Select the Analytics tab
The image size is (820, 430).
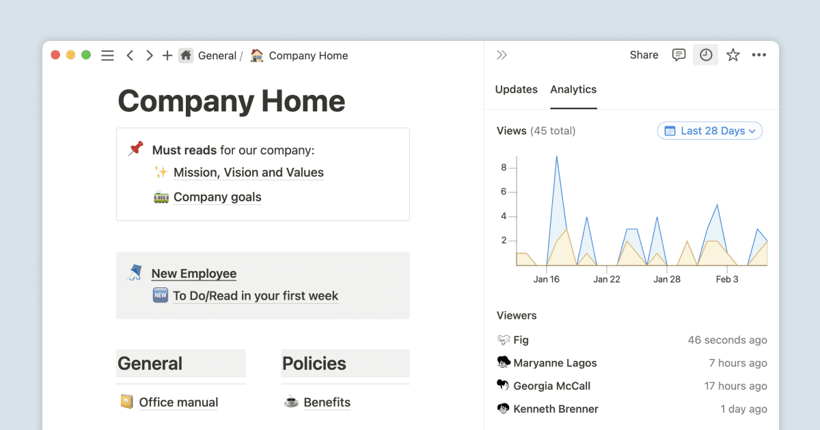point(573,89)
